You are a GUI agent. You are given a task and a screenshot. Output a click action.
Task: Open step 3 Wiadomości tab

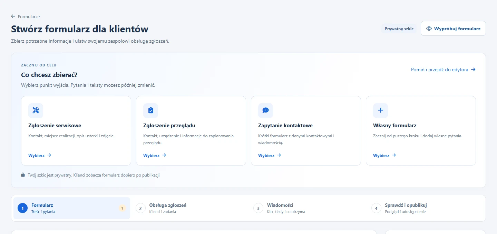coord(308,208)
